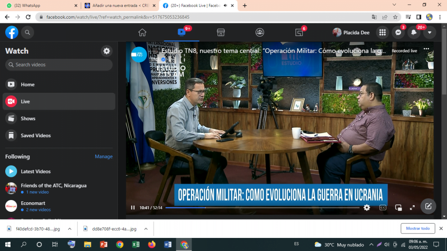Click the video progress bar
447x251 pixels.
point(262,207)
